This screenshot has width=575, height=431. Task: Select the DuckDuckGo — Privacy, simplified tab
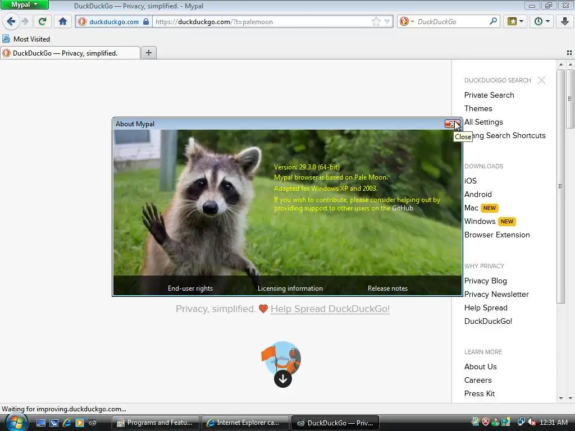[x=70, y=53]
